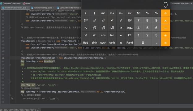Screen dimensions: 193x111
Task: Click the close parenthesis key
Action: coord(94,13)
